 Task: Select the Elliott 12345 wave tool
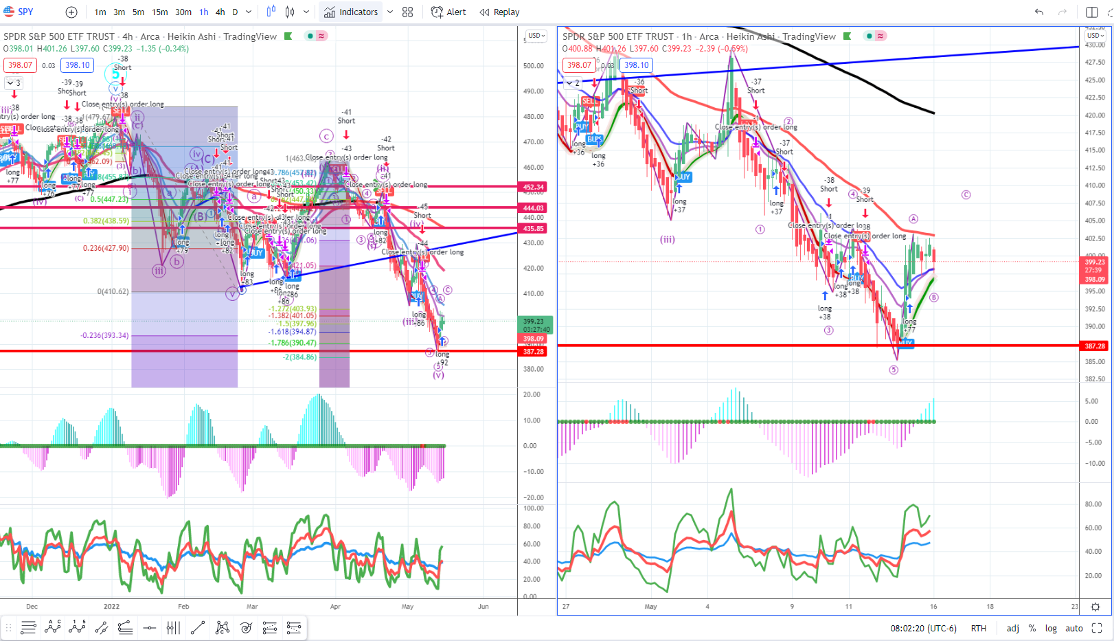(x=77, y=627)
